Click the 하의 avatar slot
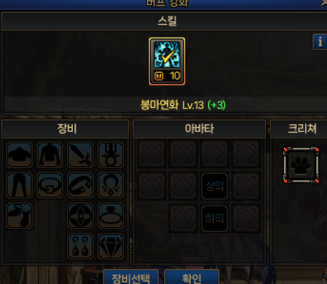327x284 pixels. tap(215, 219)
